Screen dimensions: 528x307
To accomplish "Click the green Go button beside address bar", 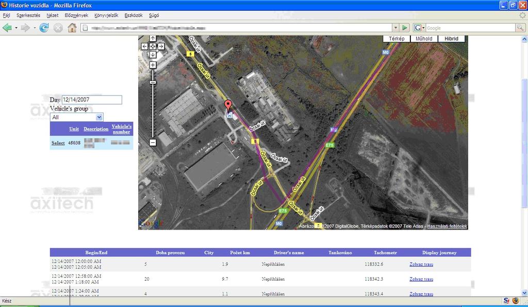I will (405, 28).
